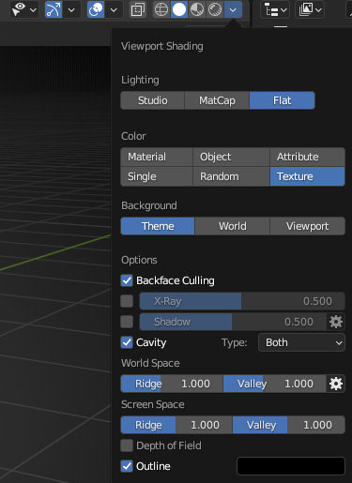Open the Gizmo options dropdown arrow

click(71, 10)
